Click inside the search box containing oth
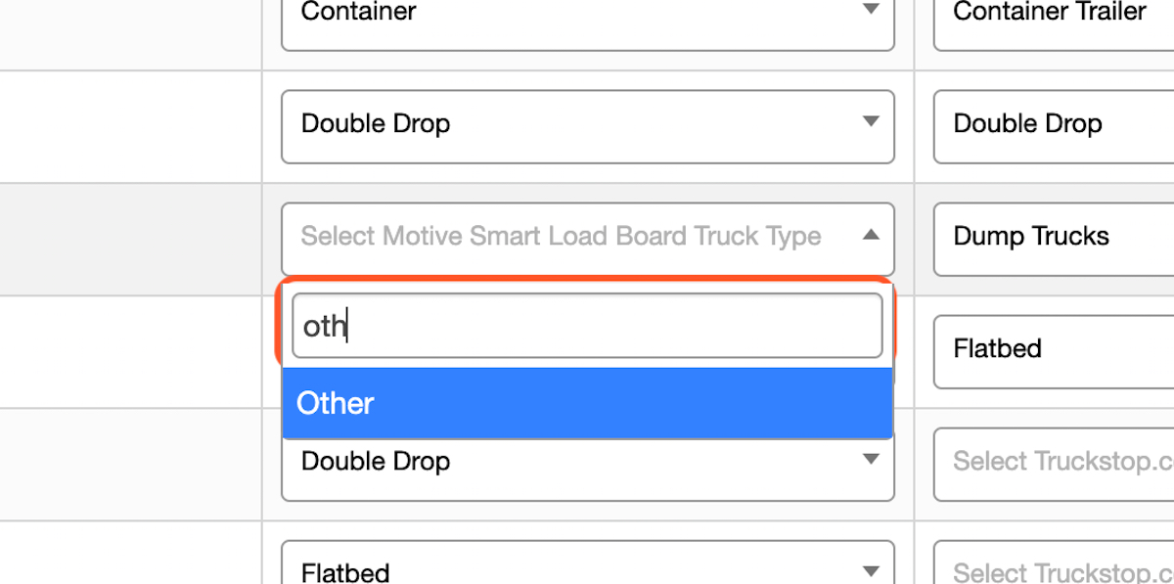1174x584 pixels. coord(587,325)
